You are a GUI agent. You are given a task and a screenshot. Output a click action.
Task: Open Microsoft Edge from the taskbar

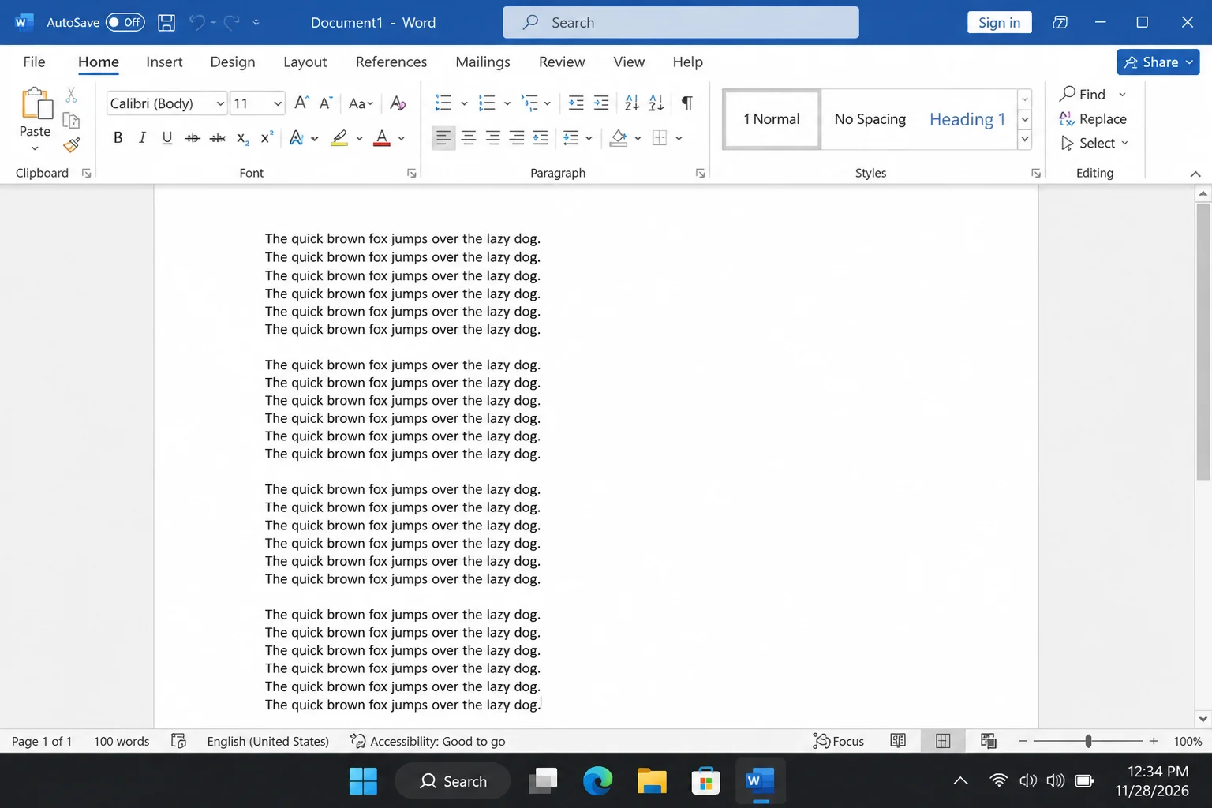(x=598, y=781)
